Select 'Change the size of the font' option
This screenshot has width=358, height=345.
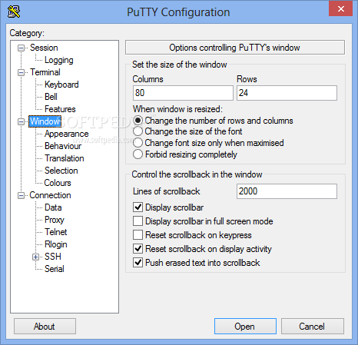(x=138, y=131)
